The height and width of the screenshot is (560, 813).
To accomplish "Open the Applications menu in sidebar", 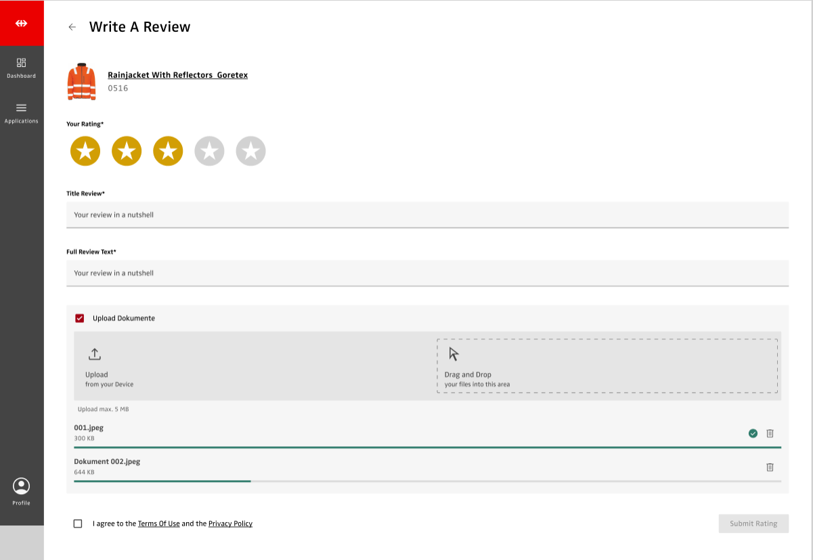I will click(22, 112).
